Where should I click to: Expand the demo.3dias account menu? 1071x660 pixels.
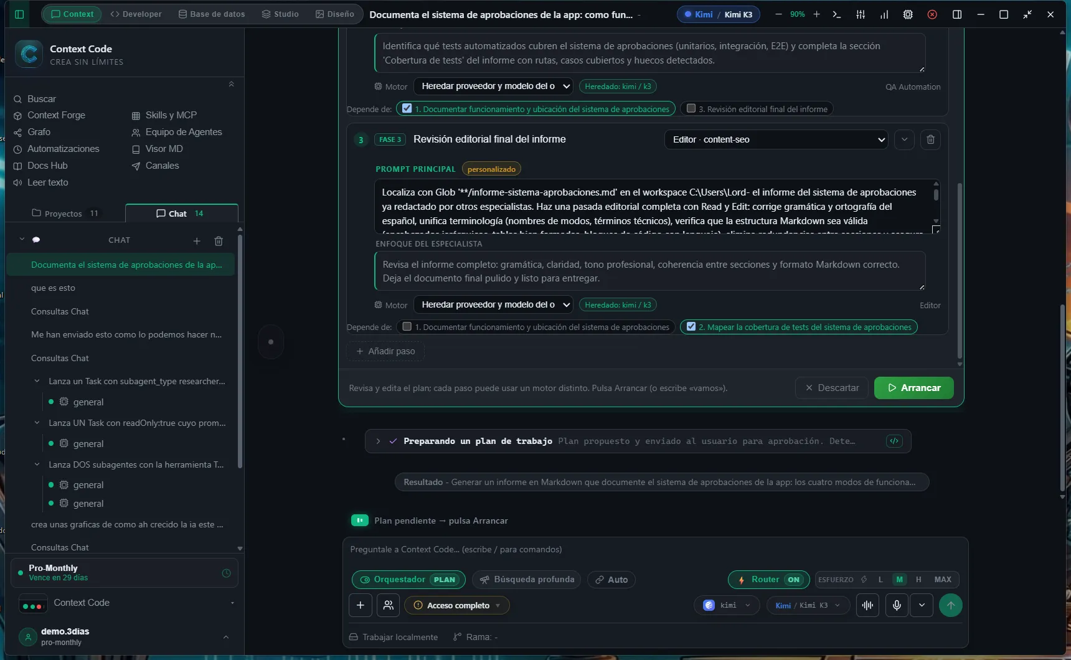(226, 637)
